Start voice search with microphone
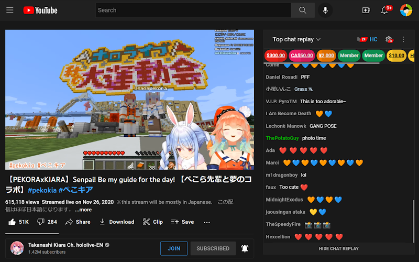This screenshot has width=419, height=262. click(x=325, y=10)
